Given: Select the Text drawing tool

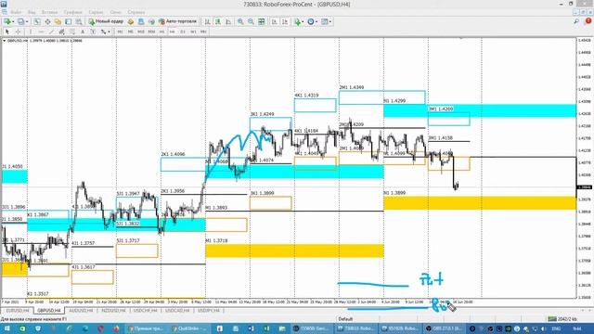Looking at the screenshot, I should point(83,32).
